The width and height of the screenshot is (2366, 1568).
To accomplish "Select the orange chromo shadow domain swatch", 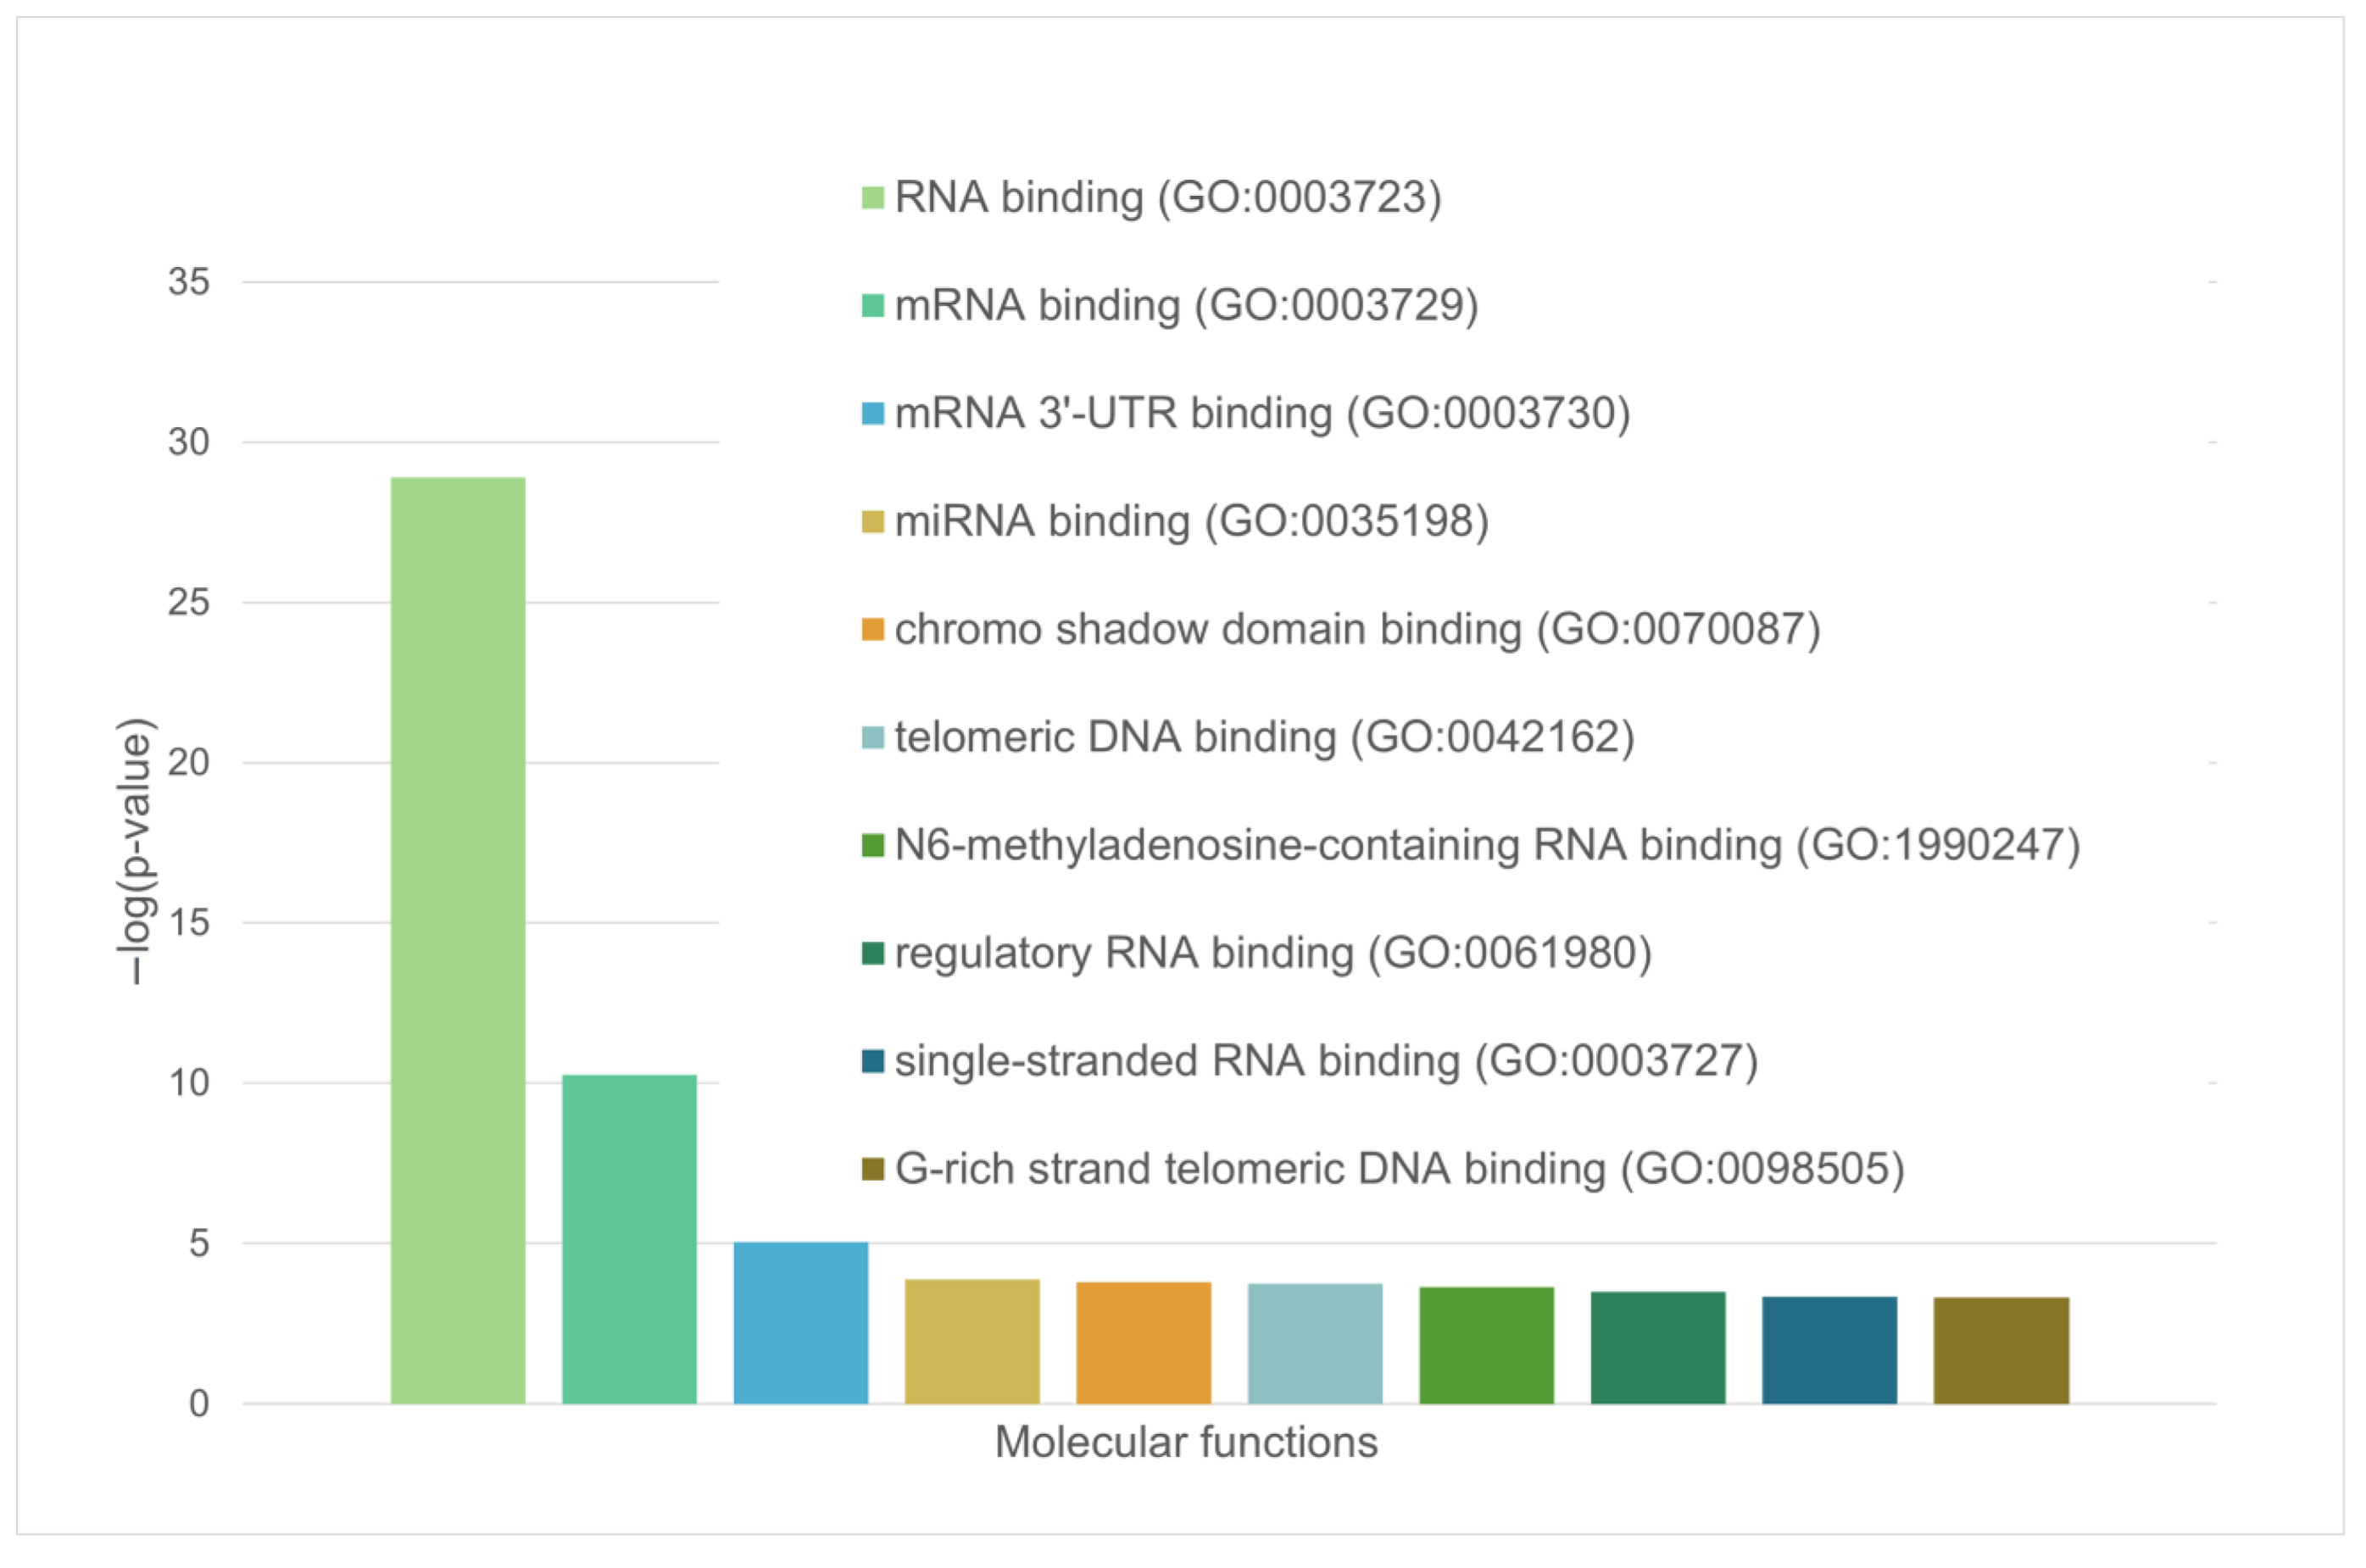I will (872, 630).
